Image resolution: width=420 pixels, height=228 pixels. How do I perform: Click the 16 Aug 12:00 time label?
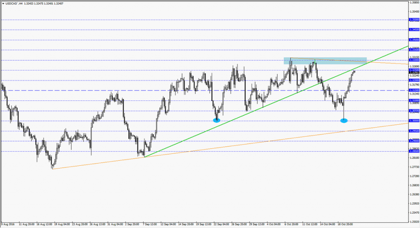pyautogui.click(x=44, y=224)
